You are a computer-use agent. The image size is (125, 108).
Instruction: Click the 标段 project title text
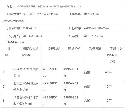pos(49,6)
